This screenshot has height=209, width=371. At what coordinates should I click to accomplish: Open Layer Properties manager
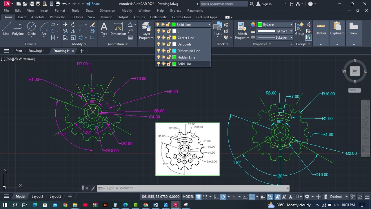pyautogui.click(x=146, y=31)
